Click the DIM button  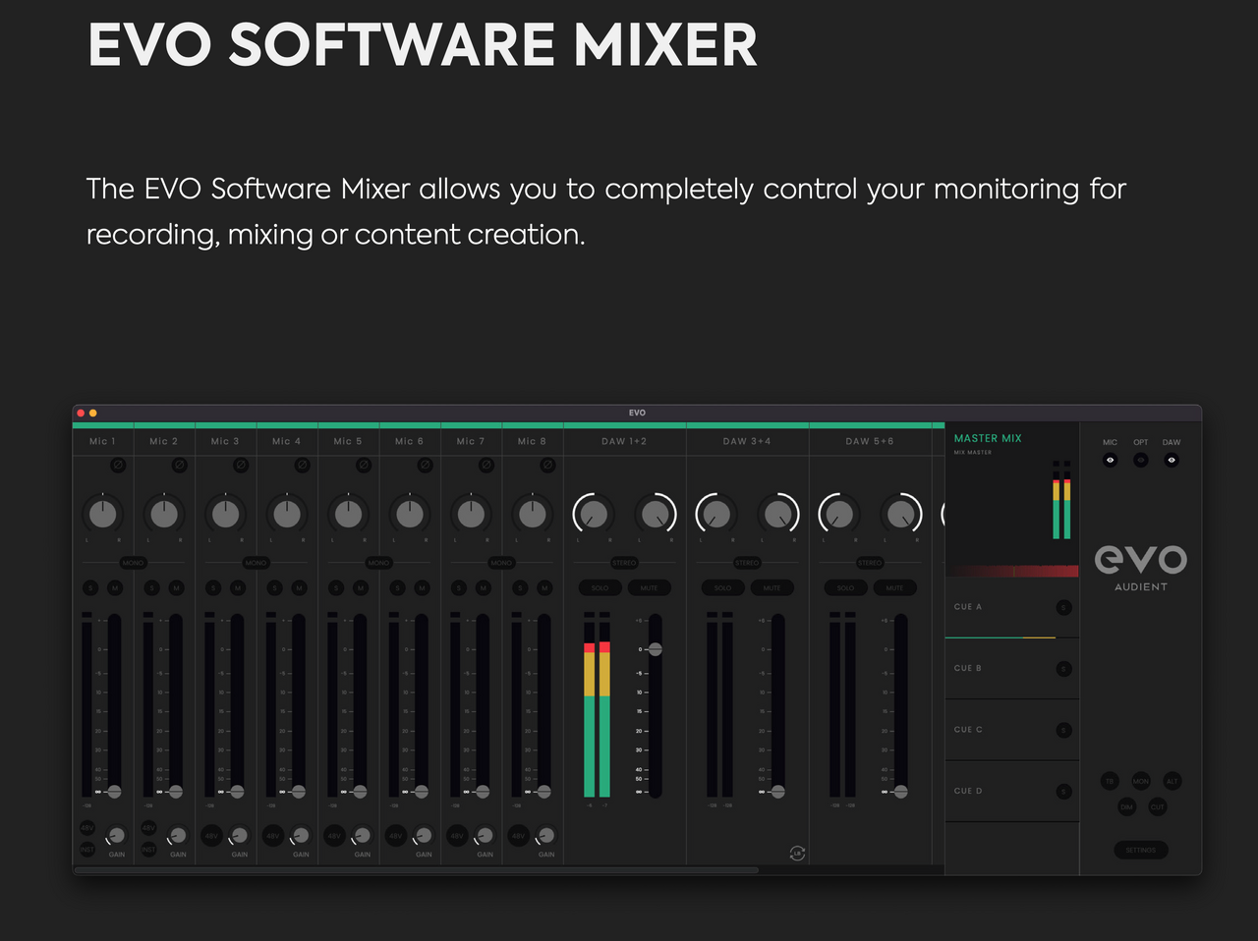point(1126,806)
